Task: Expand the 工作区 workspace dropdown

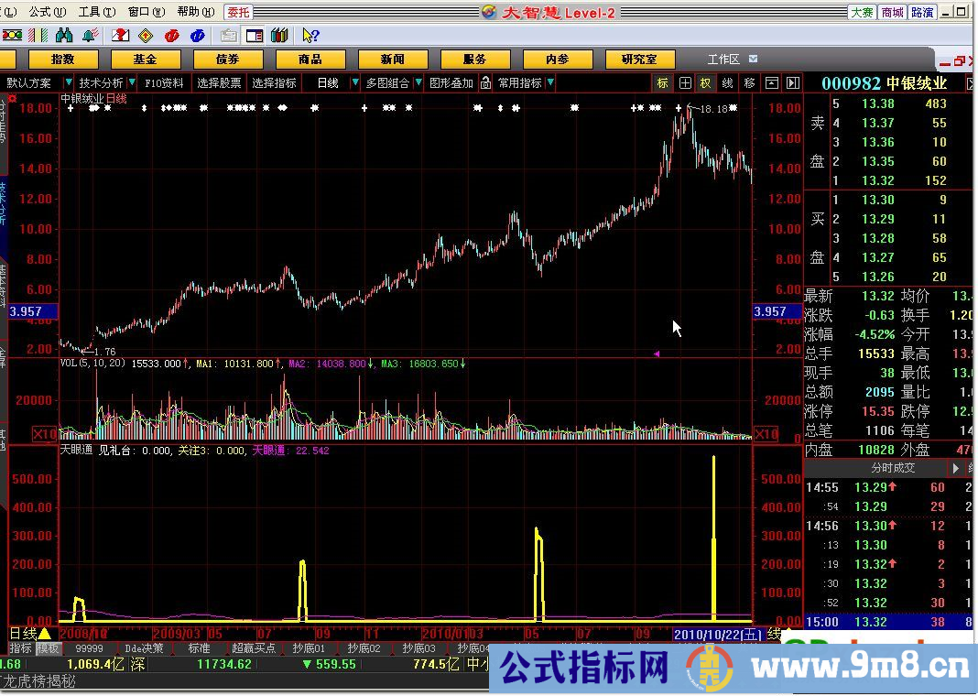Action: (x=753, y=59)
